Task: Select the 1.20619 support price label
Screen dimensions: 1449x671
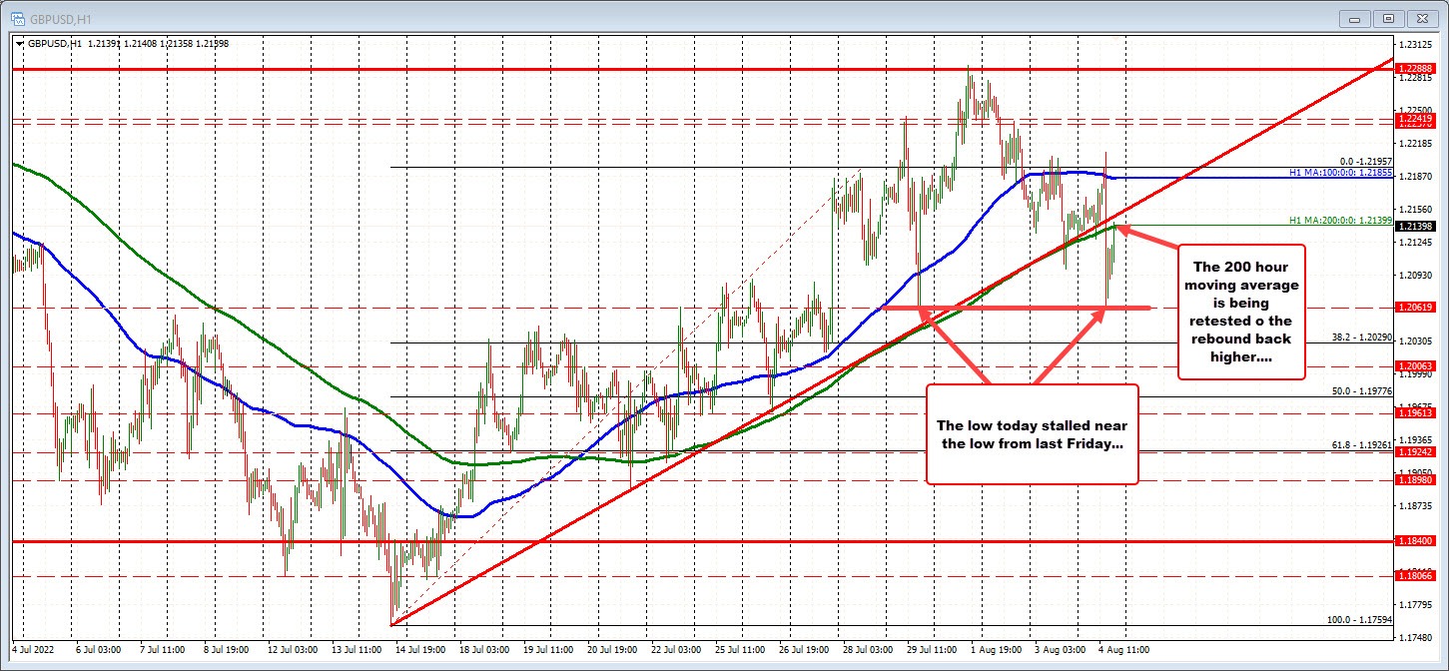Action: coord(1418,308)
